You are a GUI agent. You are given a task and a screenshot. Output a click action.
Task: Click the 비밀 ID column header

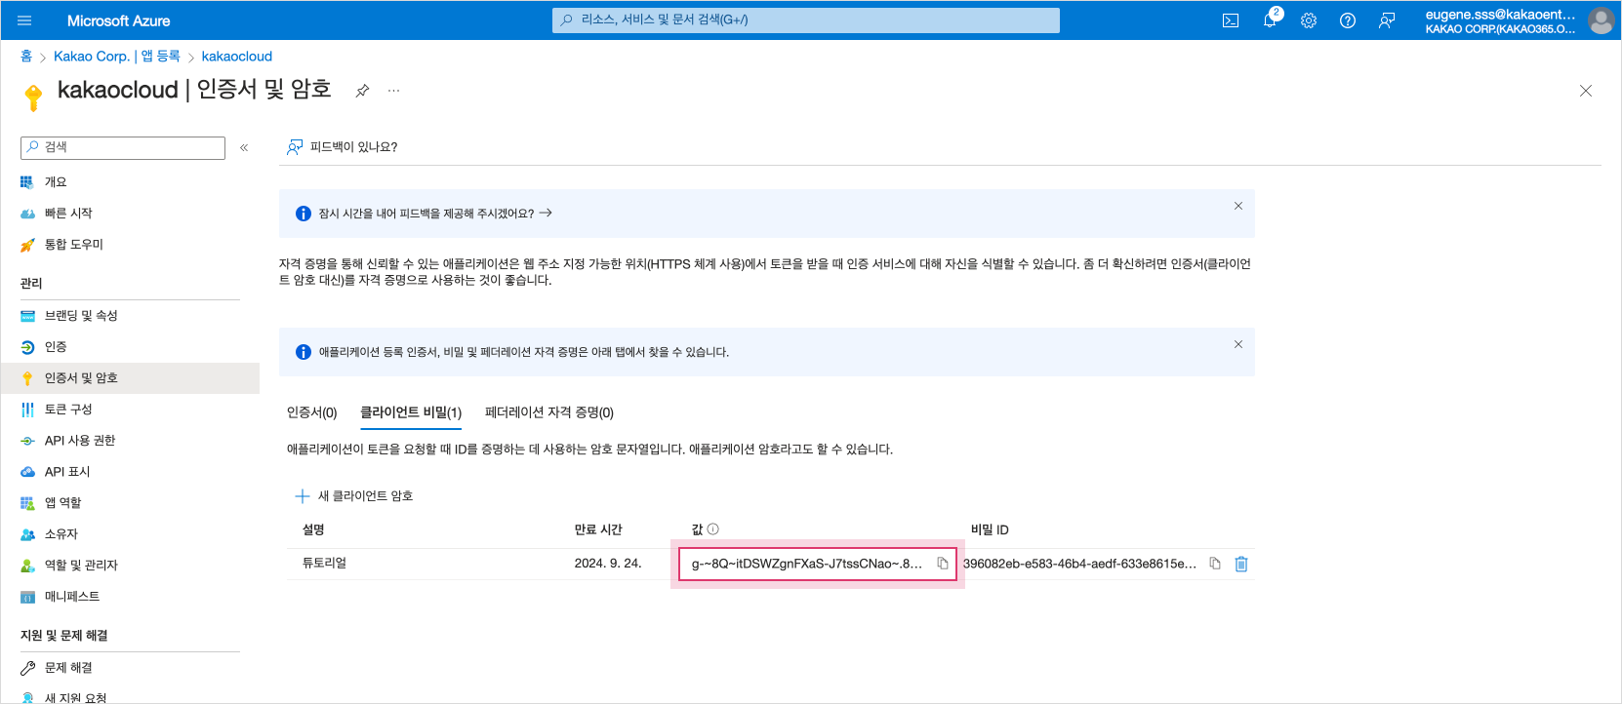(990, 529)
